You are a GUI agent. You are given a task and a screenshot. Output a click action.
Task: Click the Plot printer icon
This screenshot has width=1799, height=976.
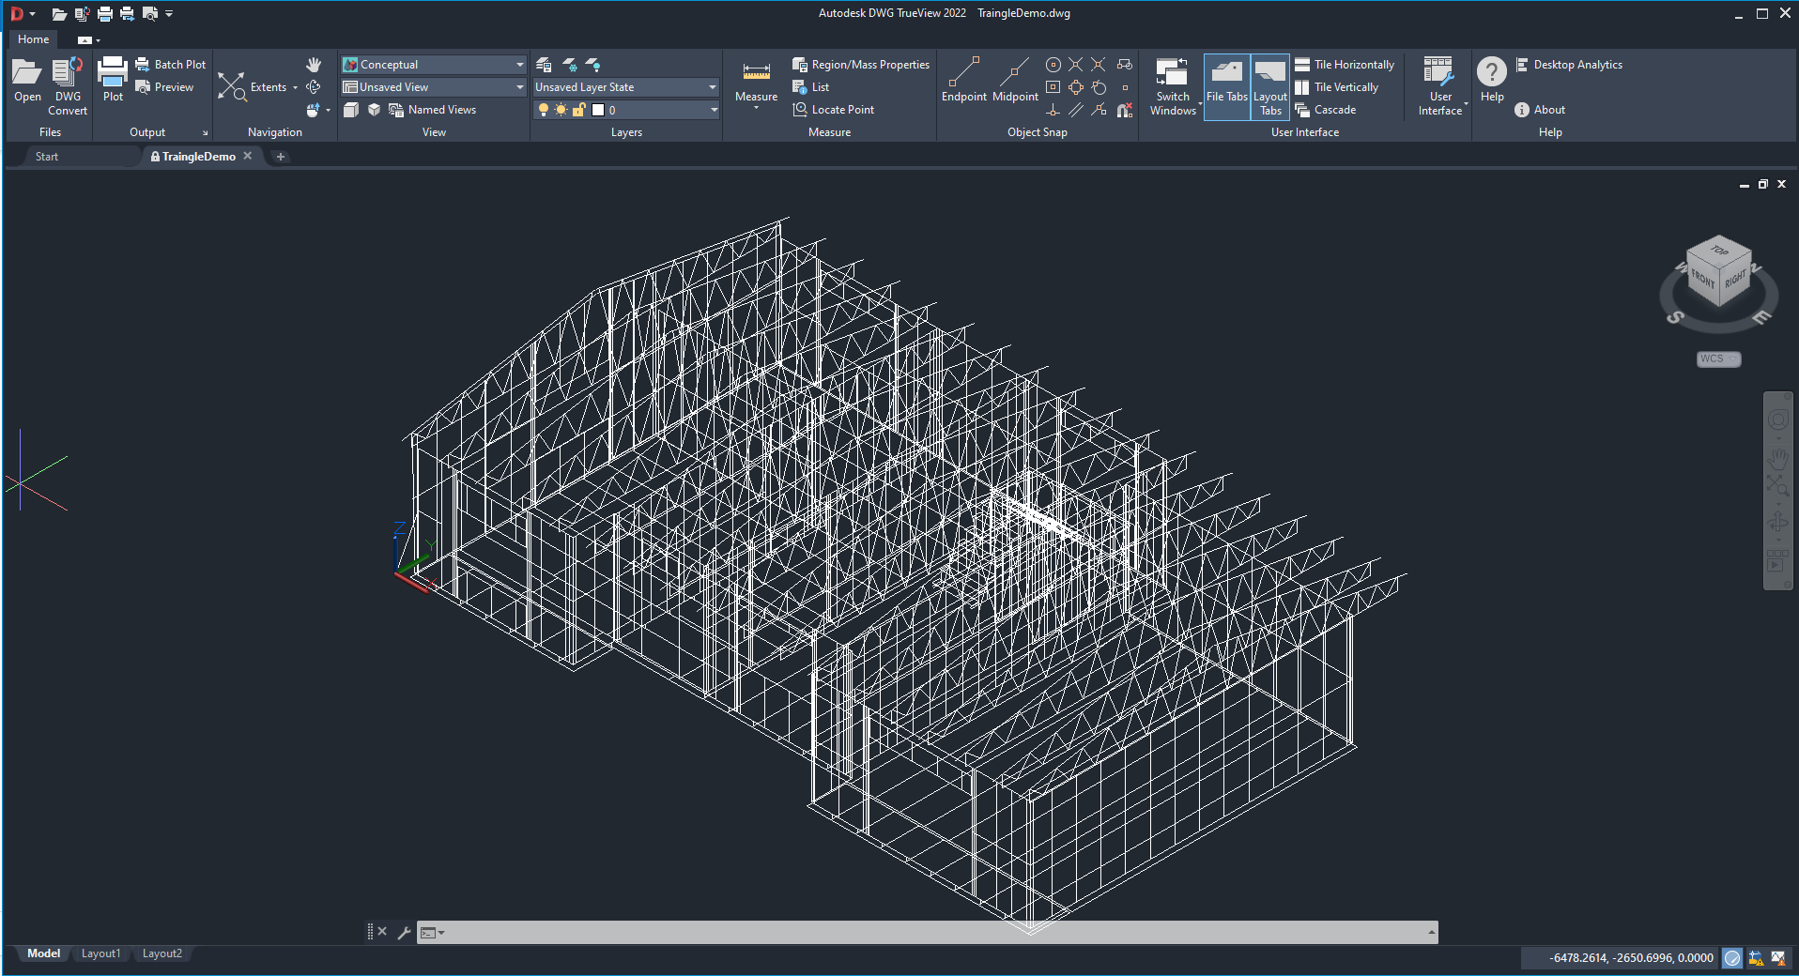pyautogui.click(x=113, y=73)
